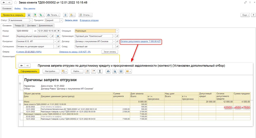The width and height of the screenshot is (256, 138).
Task: Open the Клиент field dropdown arrow
Action: (x=49, y=36)
